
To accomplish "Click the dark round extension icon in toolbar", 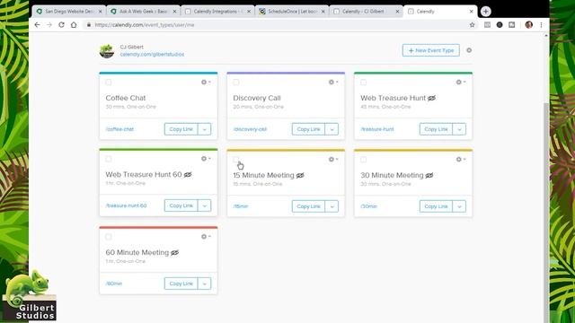I will (500, 25).
